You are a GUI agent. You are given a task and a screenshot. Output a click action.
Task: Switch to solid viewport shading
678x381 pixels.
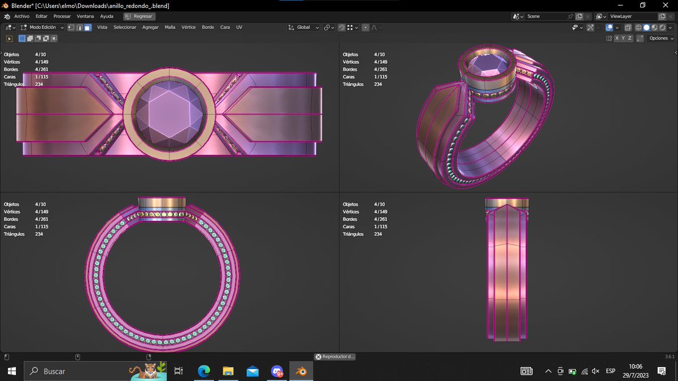(x=646, y=28)
